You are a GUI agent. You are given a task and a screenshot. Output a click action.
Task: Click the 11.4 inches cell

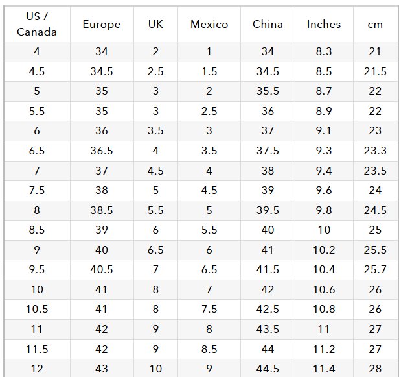point(324,369)
